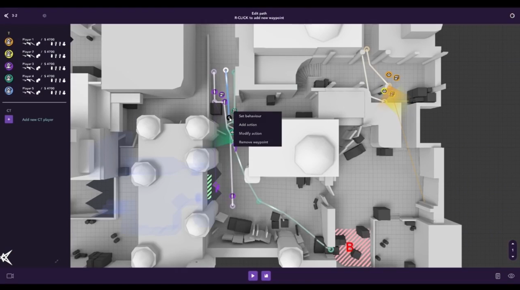Screen dimensions: 520x290
Task: Pick the blue Player 5 avatar
Action: point(9,90)
